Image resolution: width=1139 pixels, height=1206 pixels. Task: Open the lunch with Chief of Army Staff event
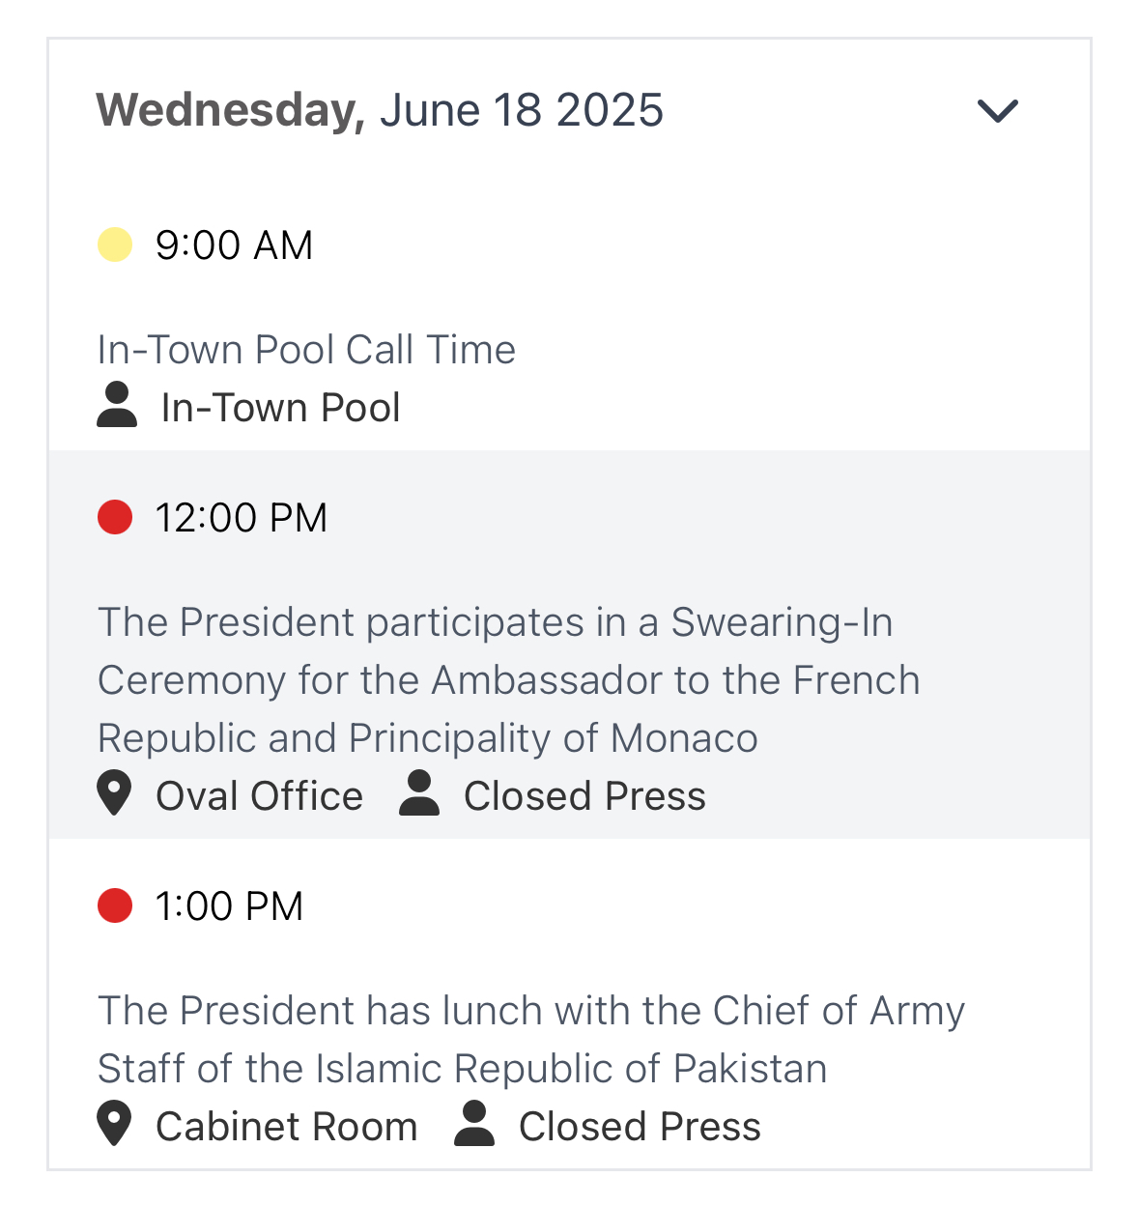click(531, 1040)
